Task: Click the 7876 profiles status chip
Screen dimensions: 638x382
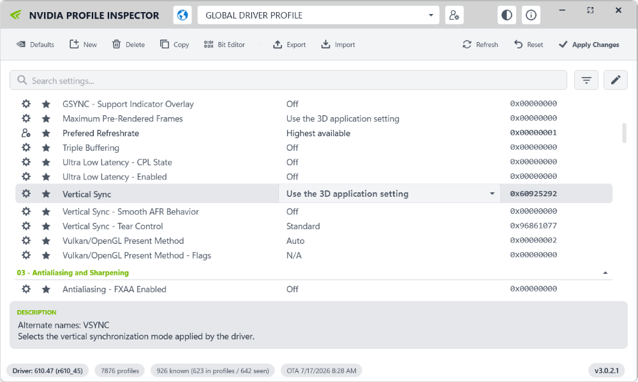Action: click(x=120, y=371)
